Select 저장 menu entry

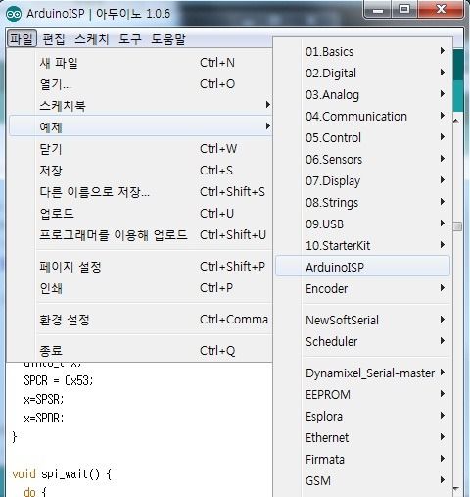click(140, 171)
